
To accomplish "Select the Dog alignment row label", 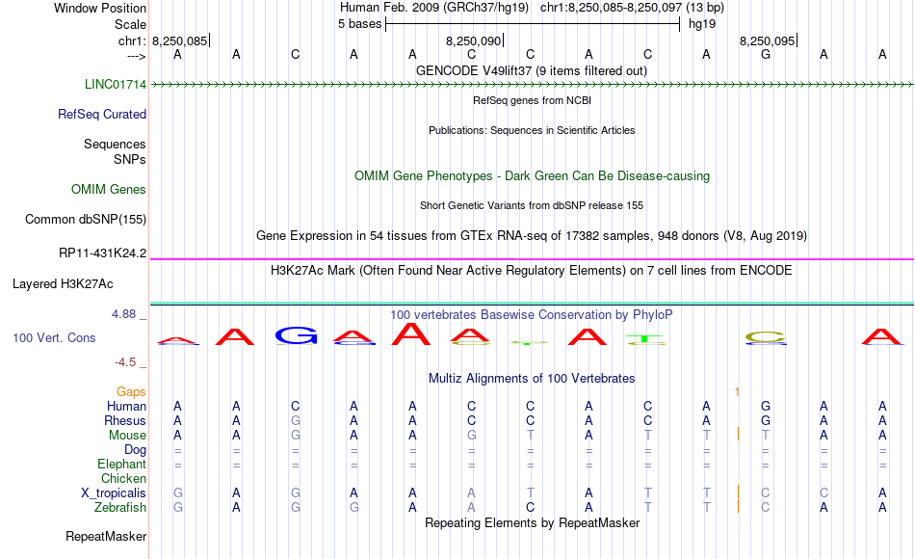I will [136, 450].
